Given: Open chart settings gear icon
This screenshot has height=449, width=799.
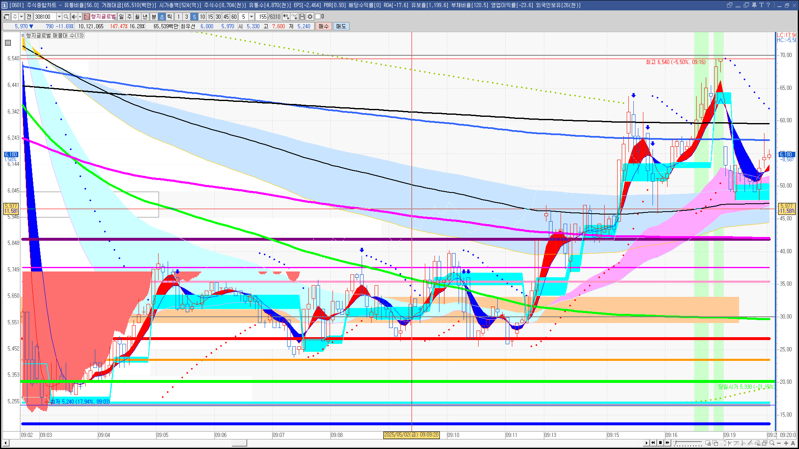Looking at the screenshot, I should click(310, 17).
